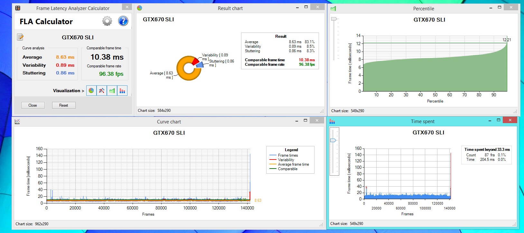Select the 10.38 ms comparable frame time value
Screen dimensions: 524x233
click(107, 57)
